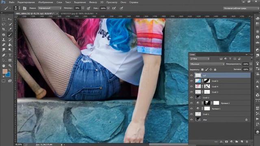The width and height of the screenshot is (260, 146).
Task: Select the Smudge tool
Action: 4,49
